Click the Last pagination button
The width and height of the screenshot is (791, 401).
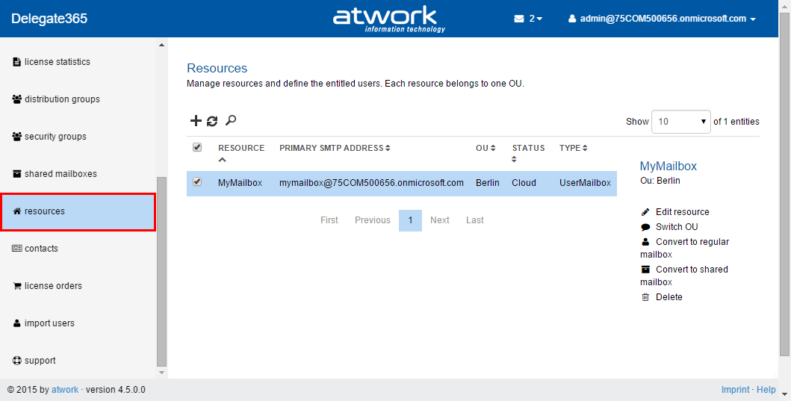click(475, 220)
